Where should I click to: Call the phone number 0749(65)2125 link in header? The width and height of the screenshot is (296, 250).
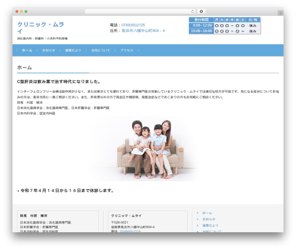coord(133,25)
